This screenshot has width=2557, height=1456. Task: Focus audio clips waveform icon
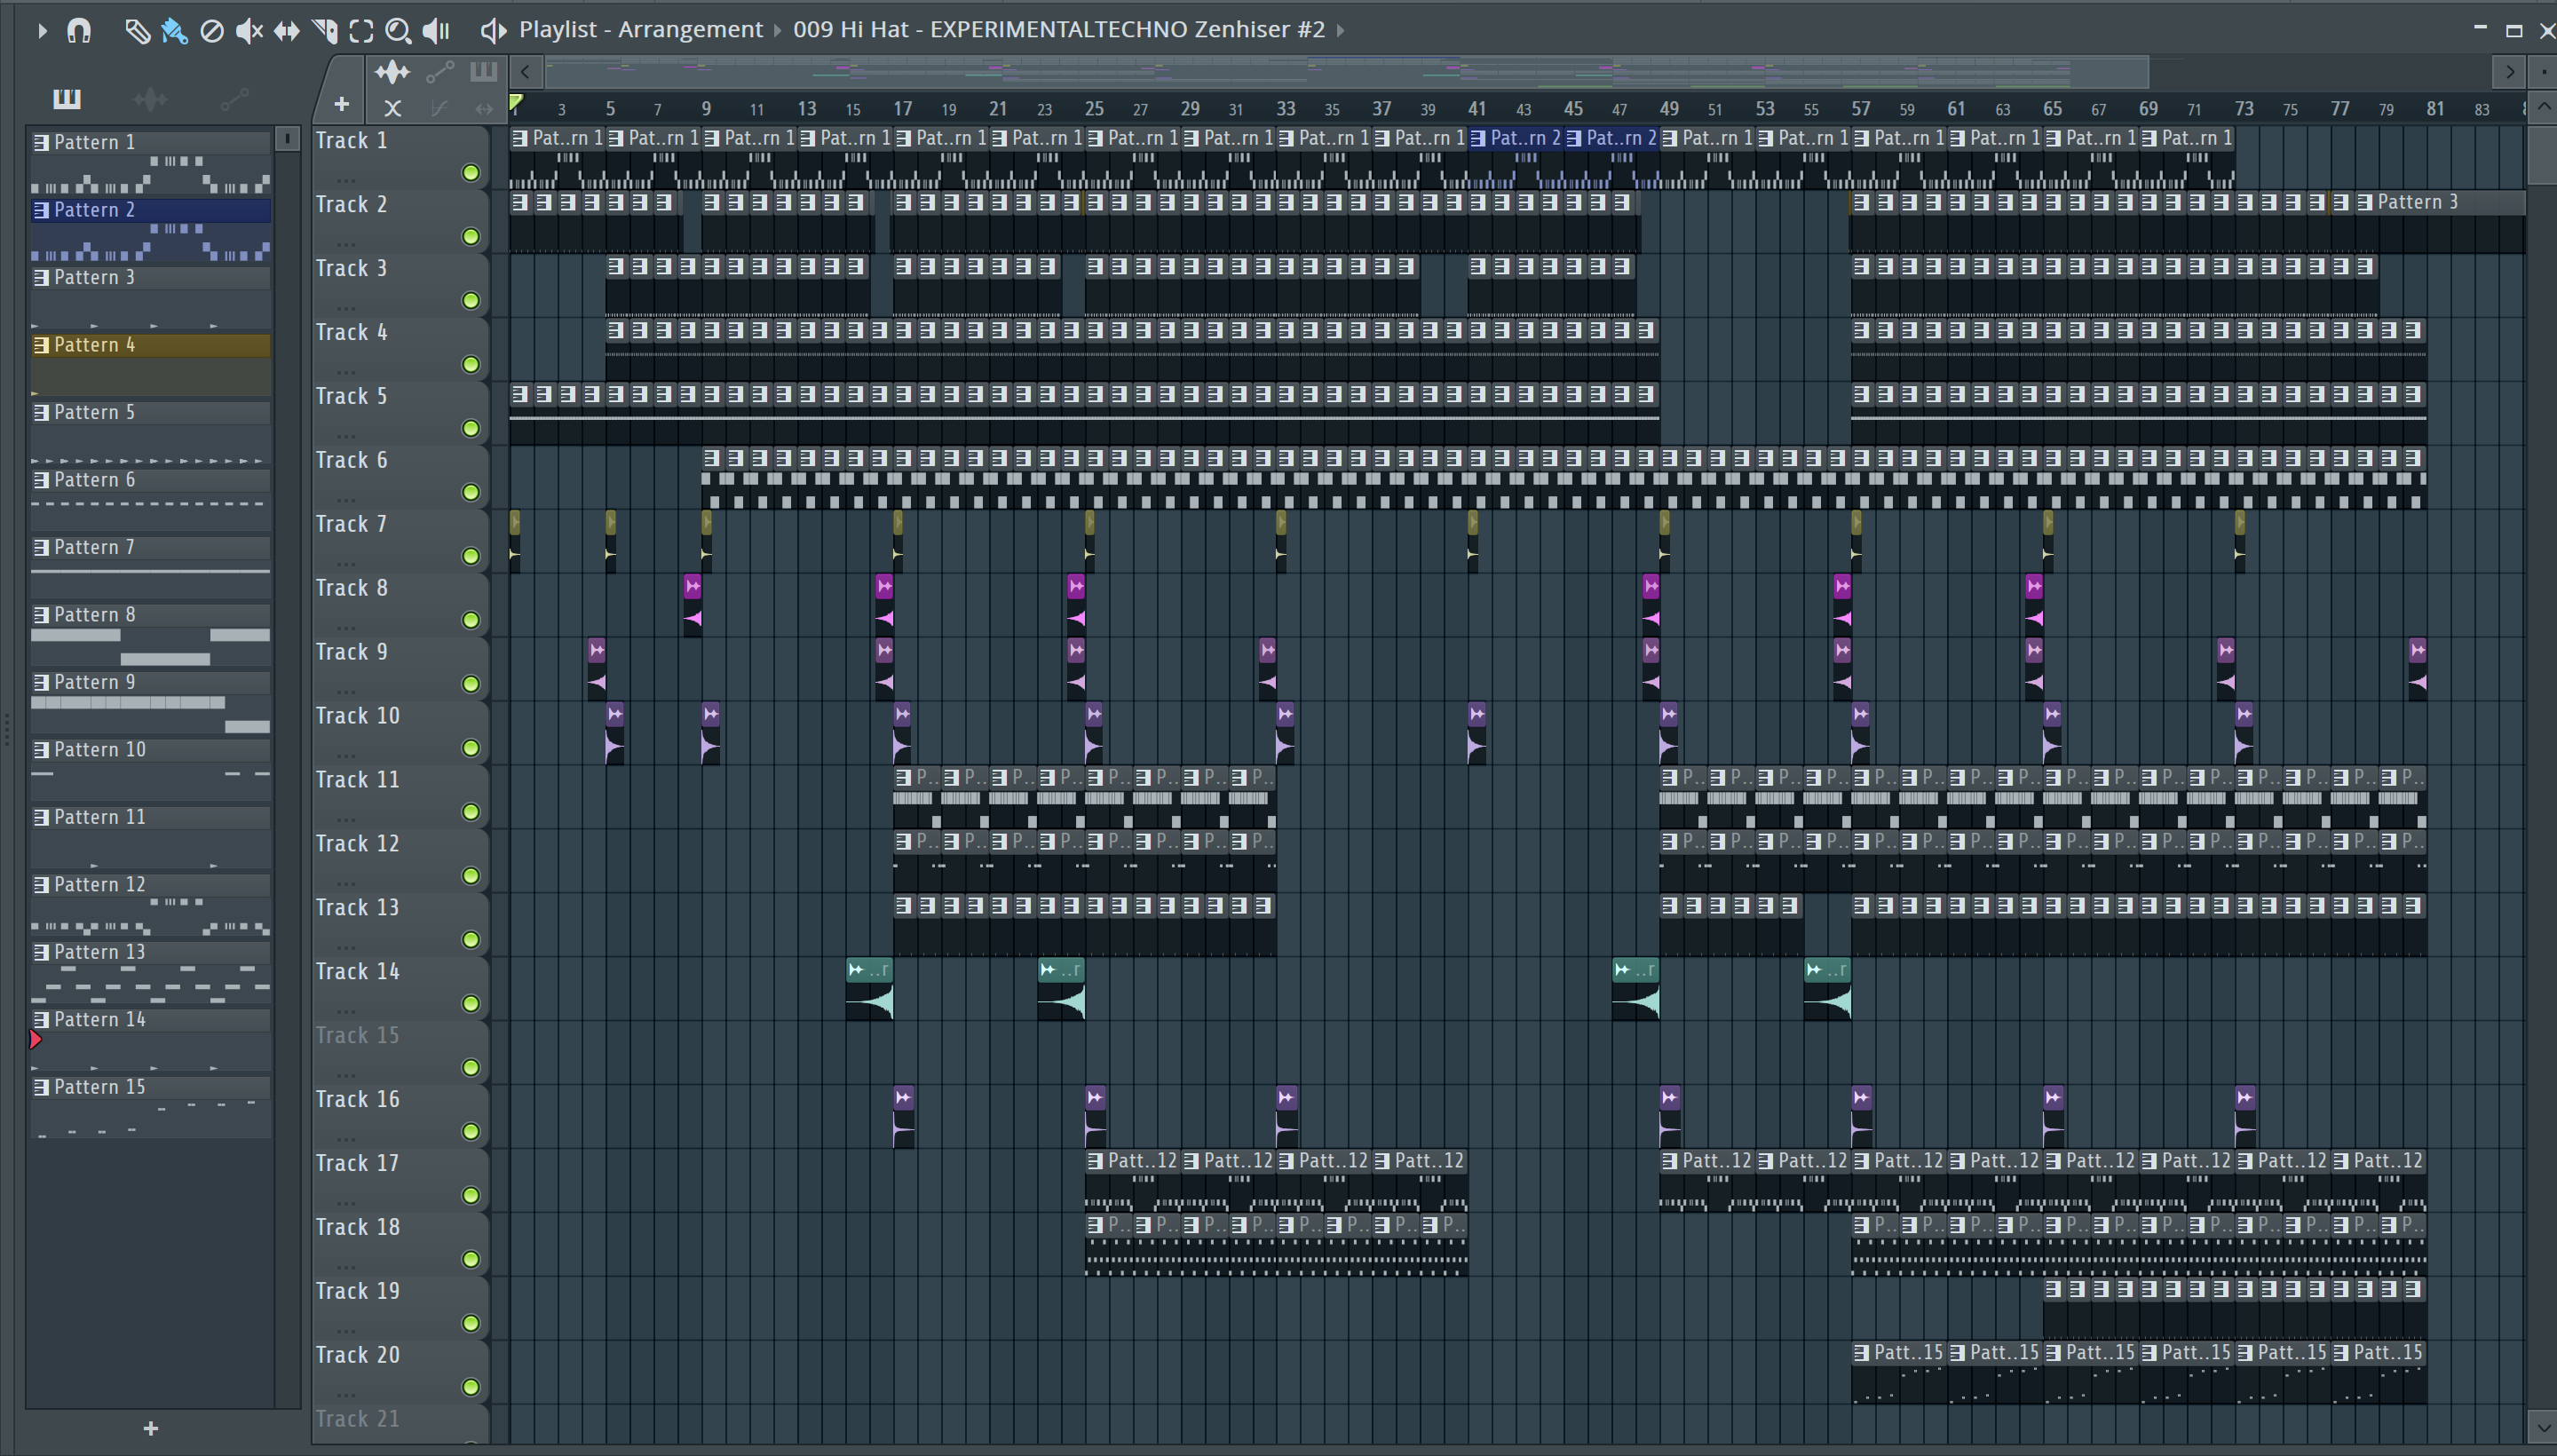point(392,71)
